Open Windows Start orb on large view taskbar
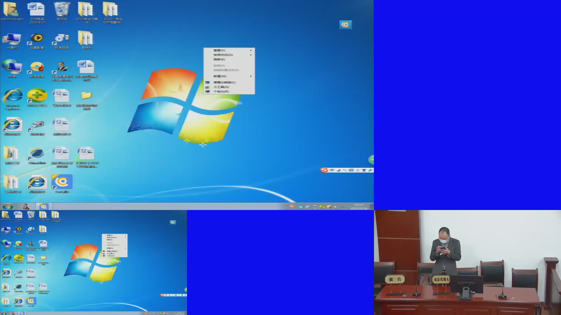561x315 pixels. pyautogui.click(x=8, y=206)
